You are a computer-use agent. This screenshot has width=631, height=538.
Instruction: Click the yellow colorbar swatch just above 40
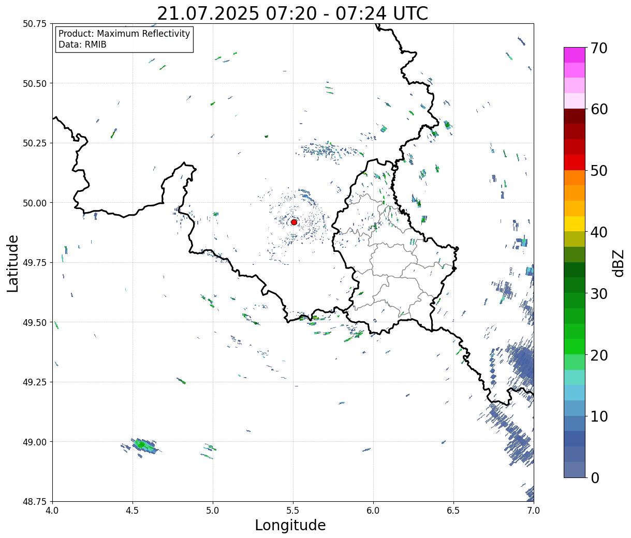(575, 223)
